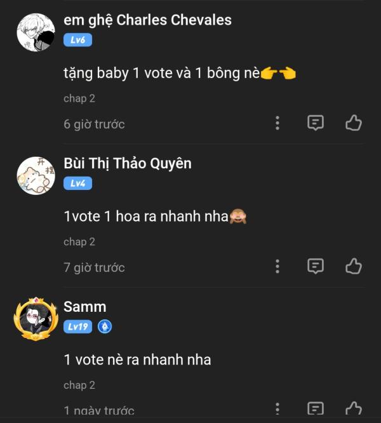Click the Lv4 level badge

pos(77,184)
